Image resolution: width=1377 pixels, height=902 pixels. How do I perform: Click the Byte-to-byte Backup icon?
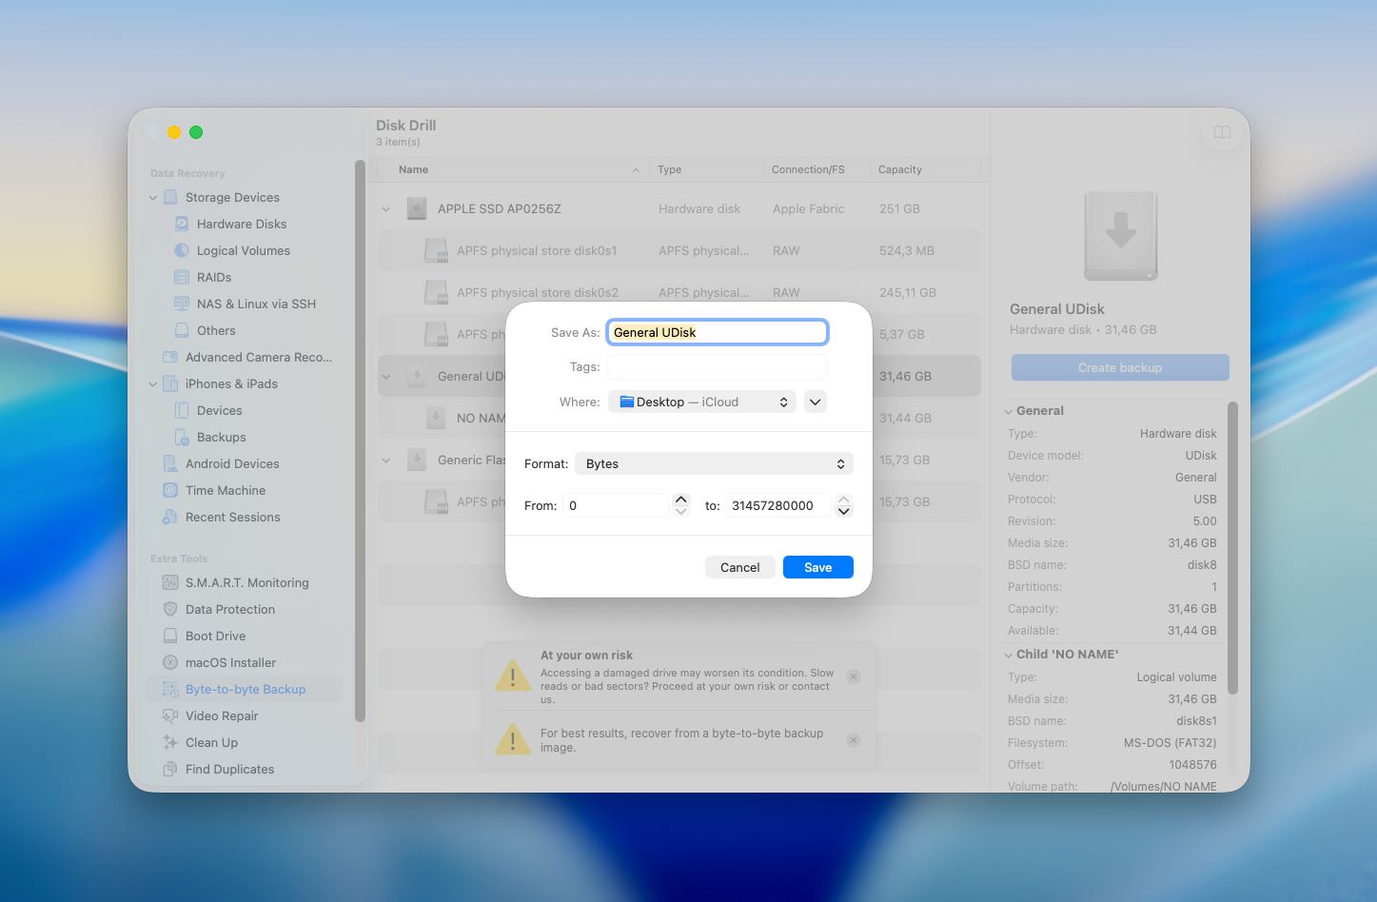tap(170, 689)
